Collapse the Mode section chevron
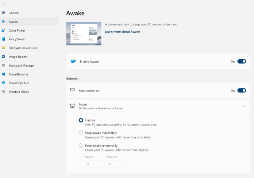 (x=244, y=106)
